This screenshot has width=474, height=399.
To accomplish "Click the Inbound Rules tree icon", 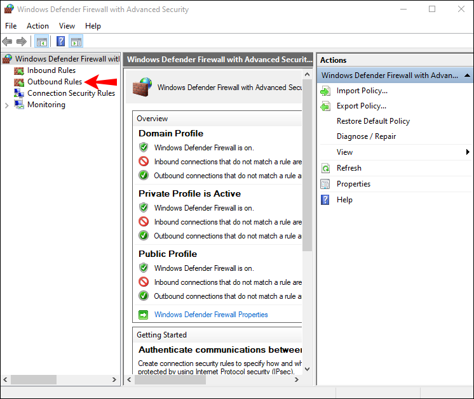I will point(18,70).
